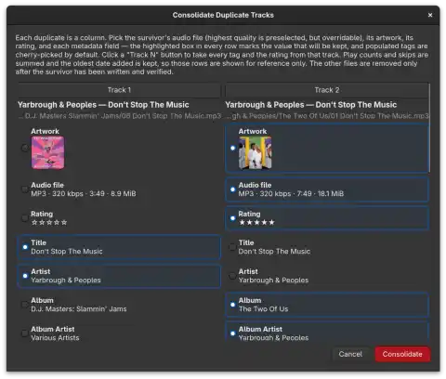Click Track 1 file path ending 08 Don't Stop The Music.mp3
The width and height of the screenshot is (446, 379).
(x=120, y=116)
